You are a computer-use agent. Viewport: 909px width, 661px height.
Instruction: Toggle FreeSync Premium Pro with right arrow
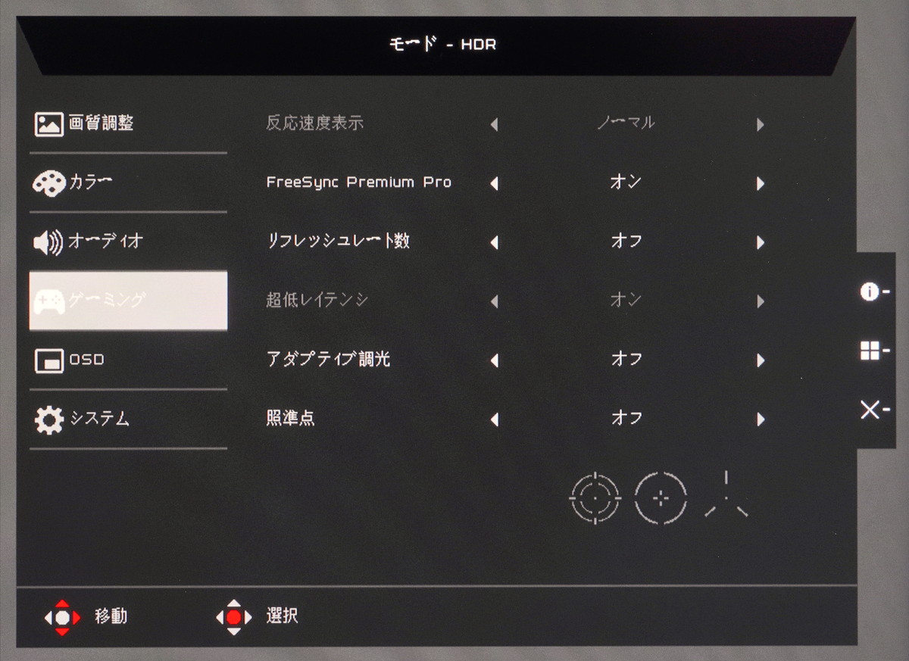pyautogui.click(x=760, y=183)
